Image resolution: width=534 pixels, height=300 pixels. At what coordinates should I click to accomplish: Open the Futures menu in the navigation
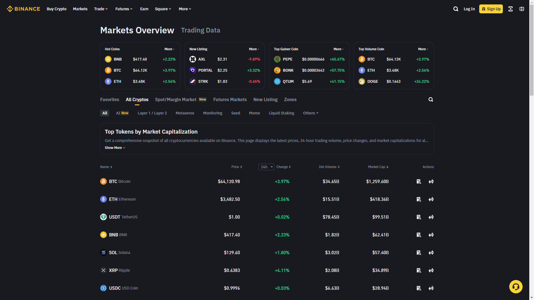coord(124,9)
